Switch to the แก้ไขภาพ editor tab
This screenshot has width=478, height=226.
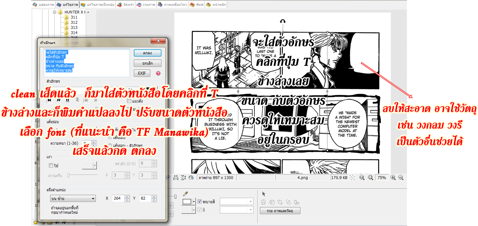[x=67, y=5]
